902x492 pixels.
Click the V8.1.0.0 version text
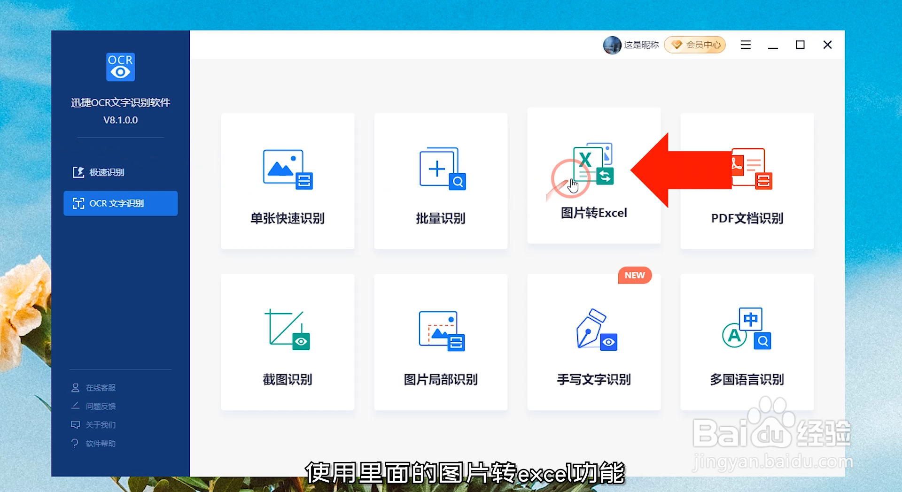click(121, 120)
